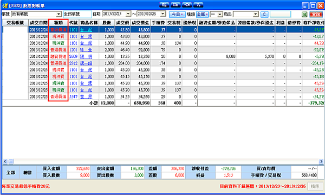Open the 所有帳號 account dropdown
Image resolution: width=325 pixels, height=195 pixels.
[x=59, y=14]
